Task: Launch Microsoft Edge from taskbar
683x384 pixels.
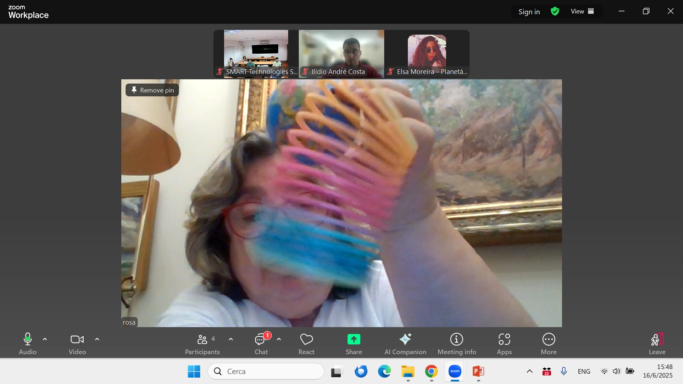Action: (x=384, y=371)
